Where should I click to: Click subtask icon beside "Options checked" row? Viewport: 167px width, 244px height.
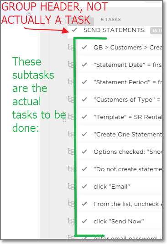click(71, 152)
